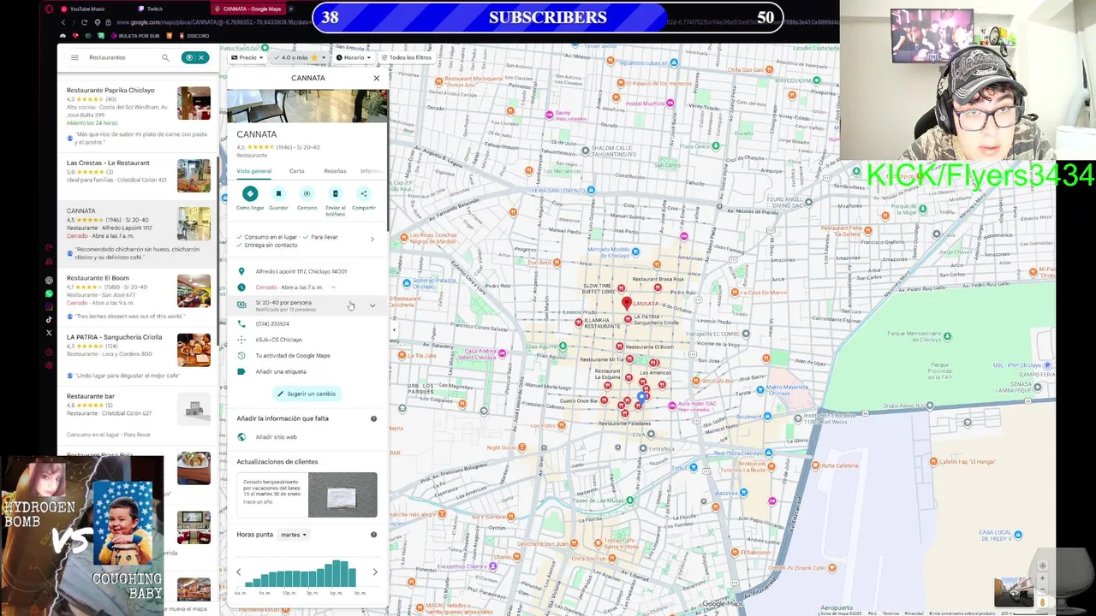Click the red CANNATA map pin

click(626, 304)
